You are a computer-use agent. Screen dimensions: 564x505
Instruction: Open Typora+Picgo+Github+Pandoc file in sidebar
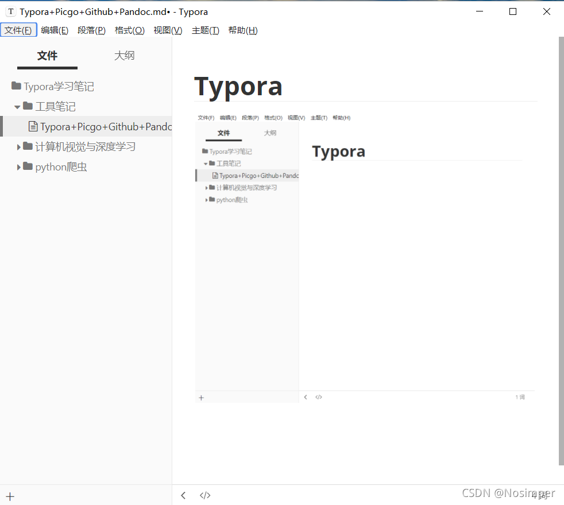click(86, 126)
